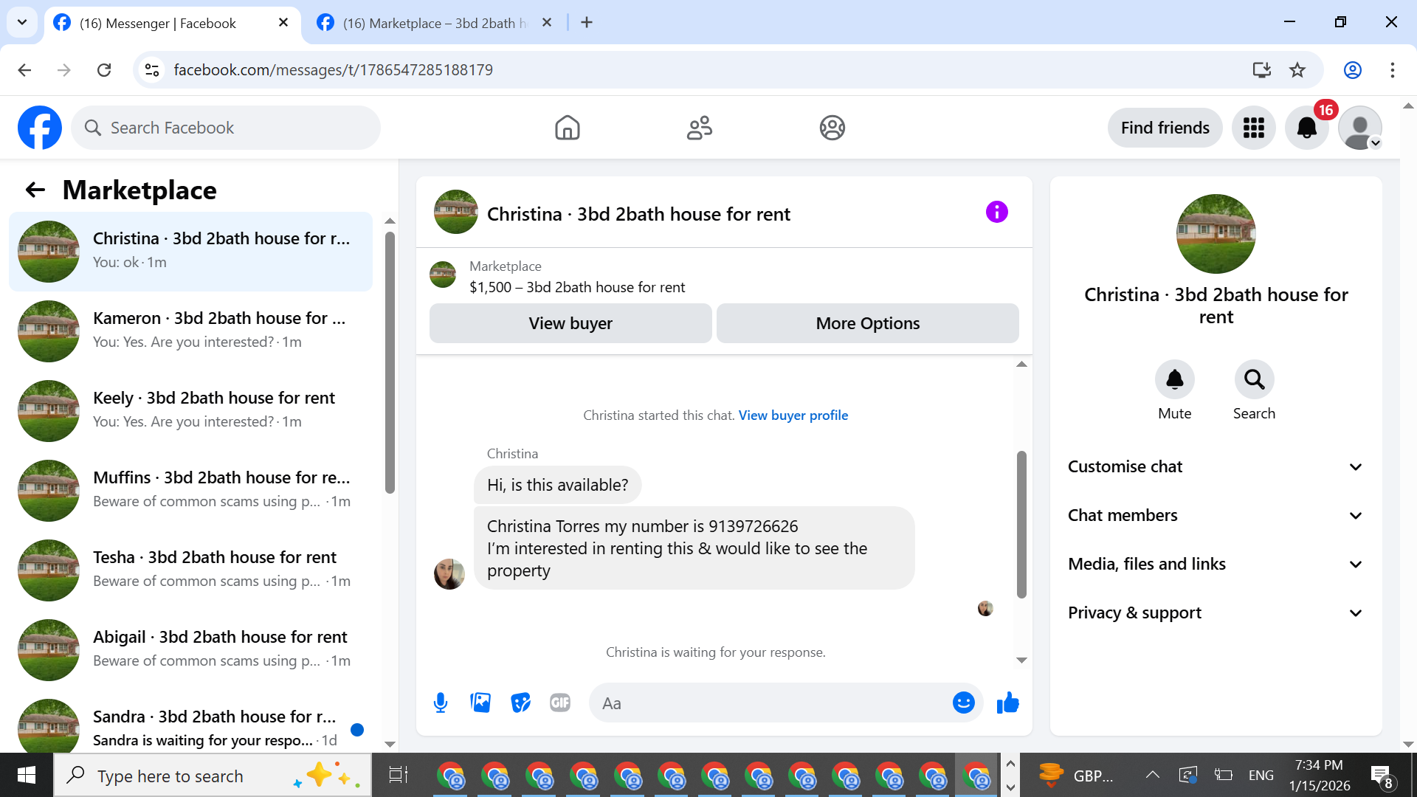1417x797 pixels.
Task: Open purple conversation information icon
Action: tap(996, 213)
